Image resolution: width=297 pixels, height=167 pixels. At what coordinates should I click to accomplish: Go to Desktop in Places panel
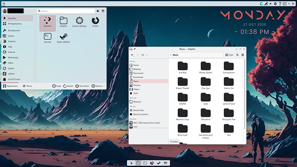[148, 69]
